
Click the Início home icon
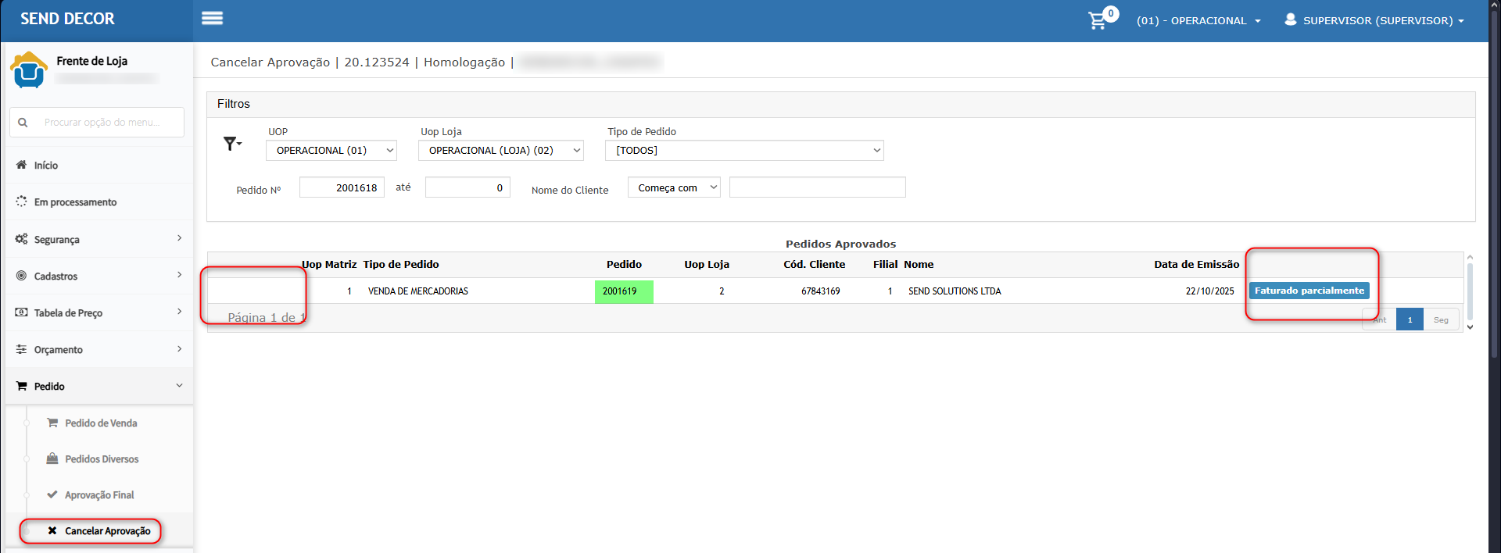pos(21,165)
